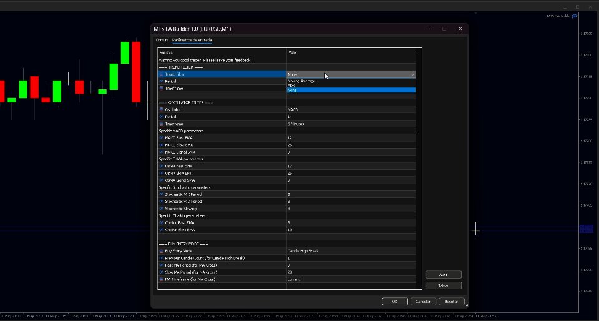Viewport: 599px width, 321px height.
Task: Click the enum icon beside trend filter Timeframe
Action: pyautogui.click(x=161, y=89)
